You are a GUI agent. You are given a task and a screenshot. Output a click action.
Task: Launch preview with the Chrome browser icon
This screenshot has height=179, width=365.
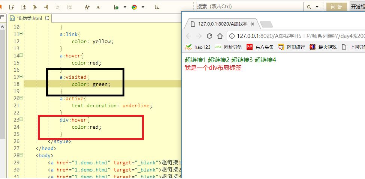point(134,7)
